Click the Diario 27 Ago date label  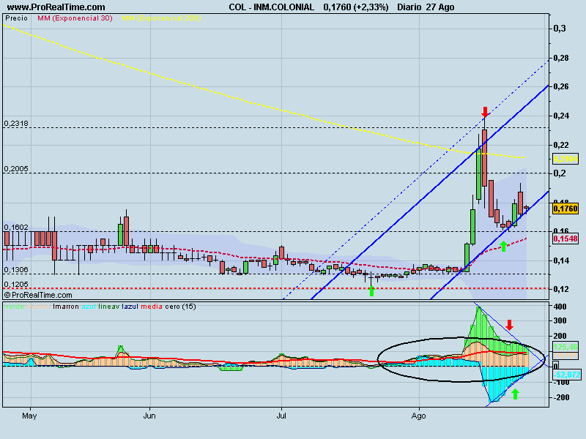[426, 7]
